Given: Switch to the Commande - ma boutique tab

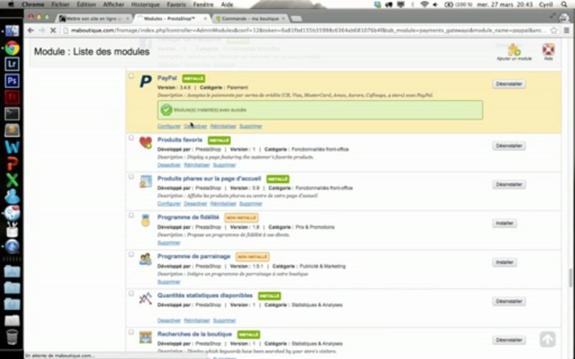Looking at the screenshot, I should [x=250, y=18].
